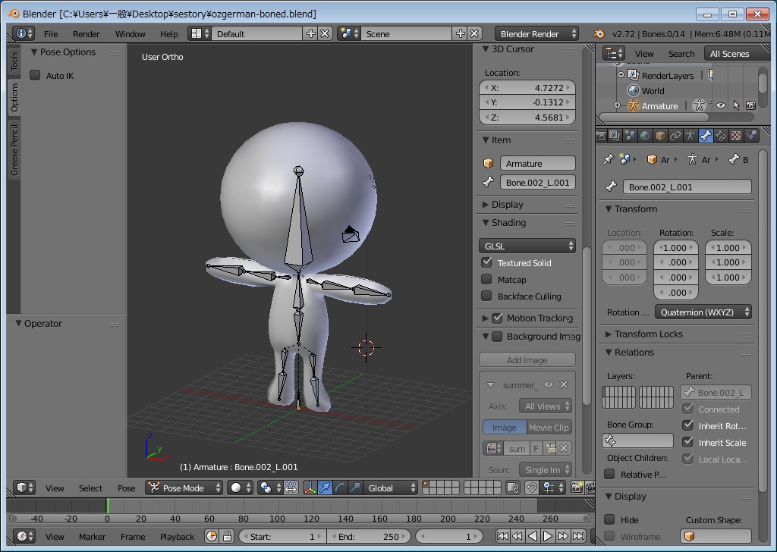777x552 pixels.
Task: Open the Texture properties checkerboard tab
Action: click(x=736, y=135)
